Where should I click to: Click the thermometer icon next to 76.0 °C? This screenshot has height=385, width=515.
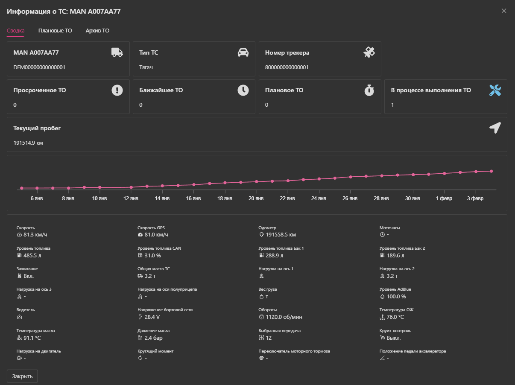pos(382,317)
